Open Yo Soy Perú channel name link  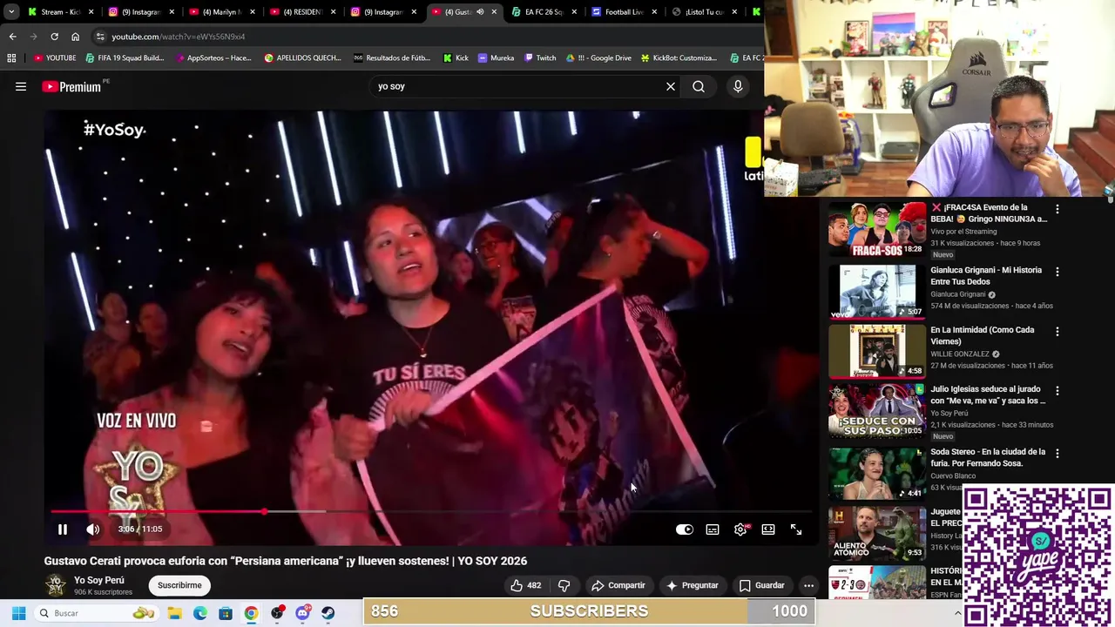(99, 580)
